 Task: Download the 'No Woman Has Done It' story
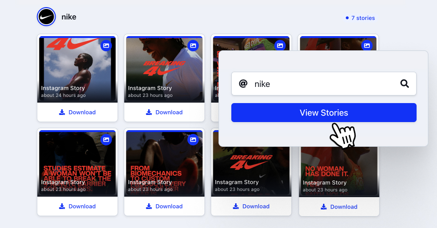(339, 207)
